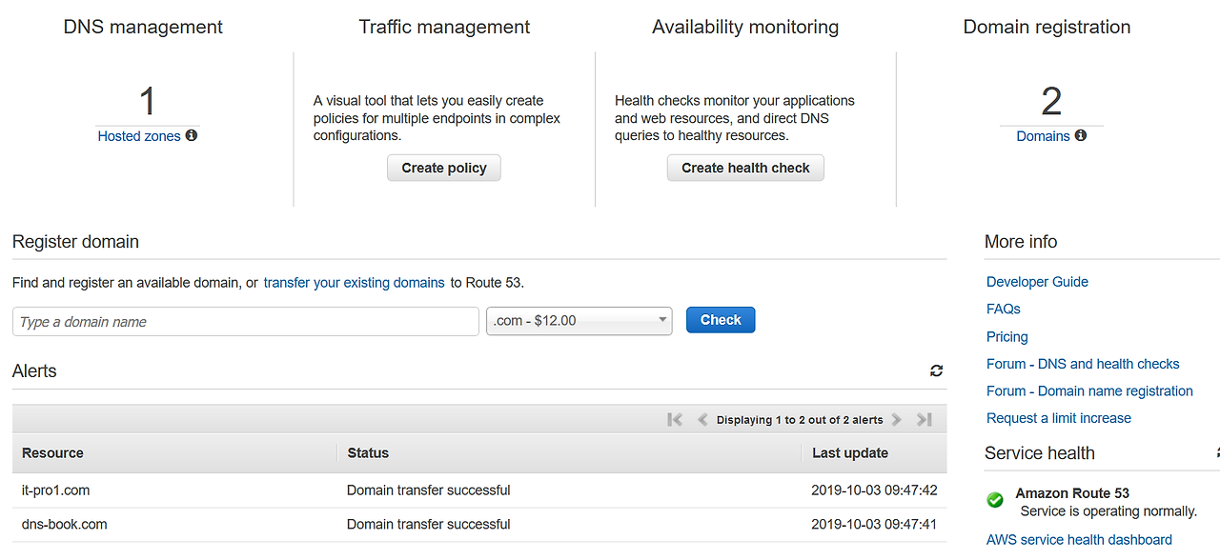The height and width of the screenshot is (560, 1220).
Task: Click the Create policy button
Action: click(x=444, y=168)
